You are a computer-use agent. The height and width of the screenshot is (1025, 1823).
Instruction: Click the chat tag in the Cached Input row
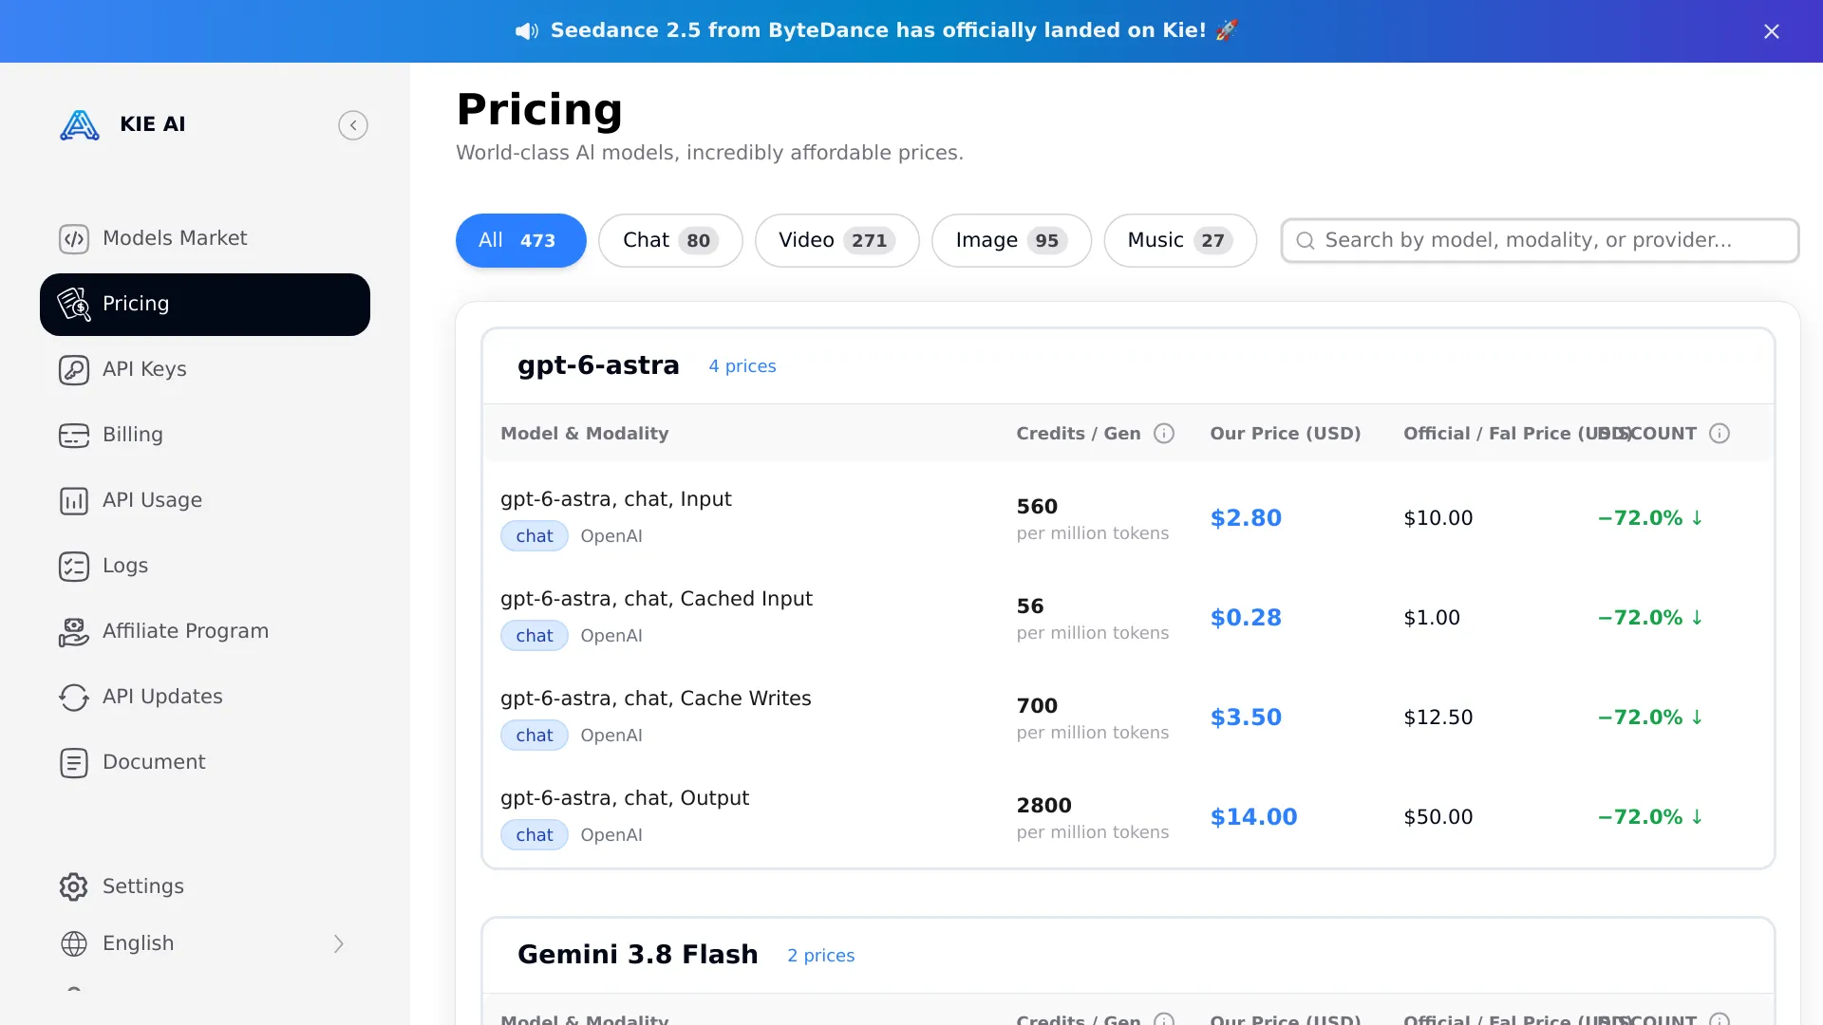pyautogui.click(x=535, y=636)
